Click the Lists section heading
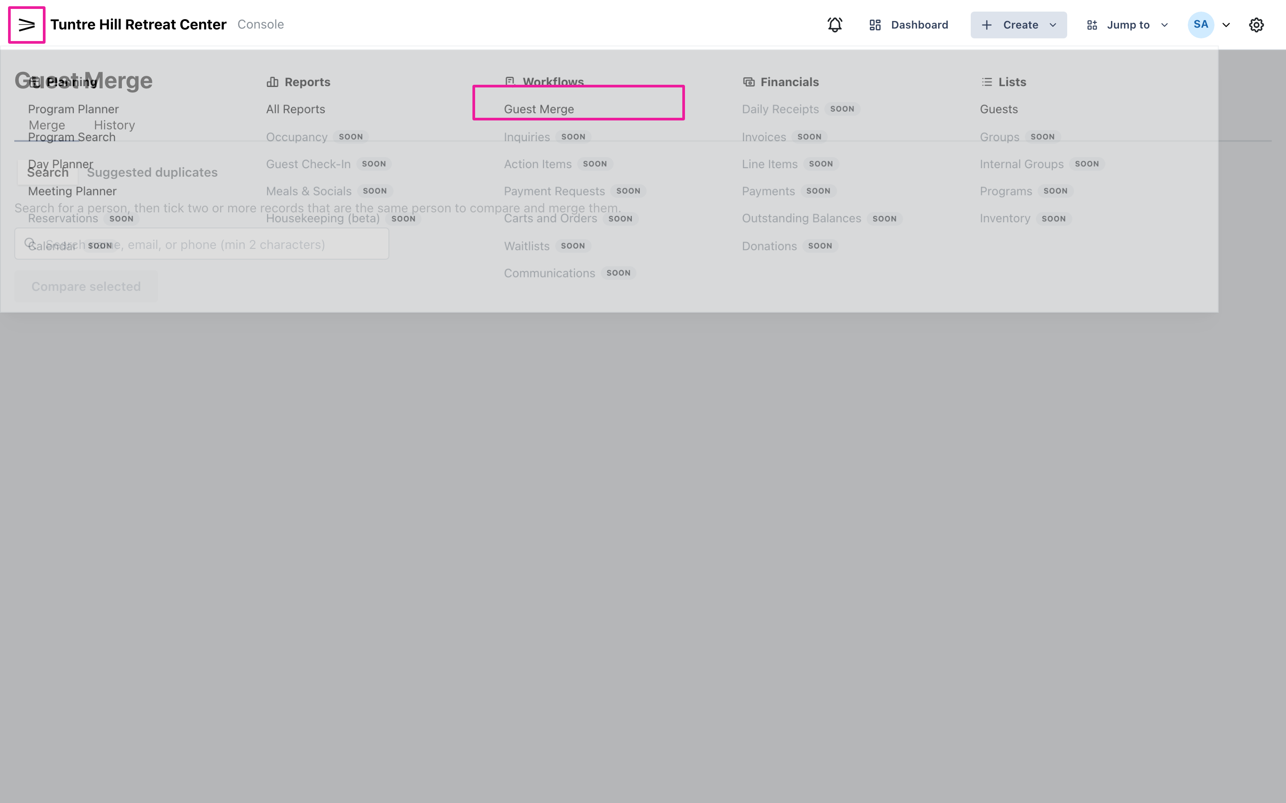The height and width of the screenshot is (803, 1286). click(1012, 82)
